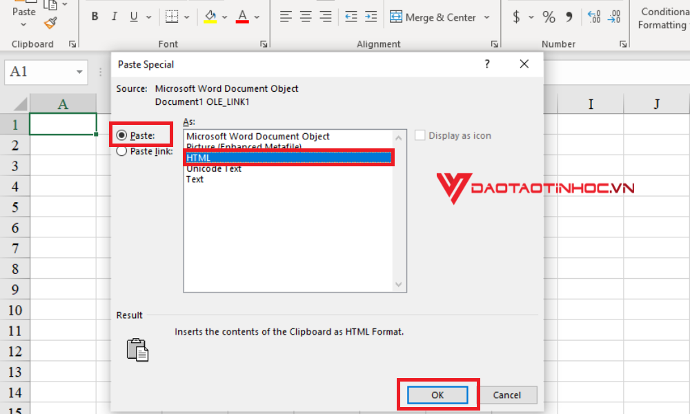Increase decimal places
The height and width of the screenshot is (414, 690).
[593, 17]
